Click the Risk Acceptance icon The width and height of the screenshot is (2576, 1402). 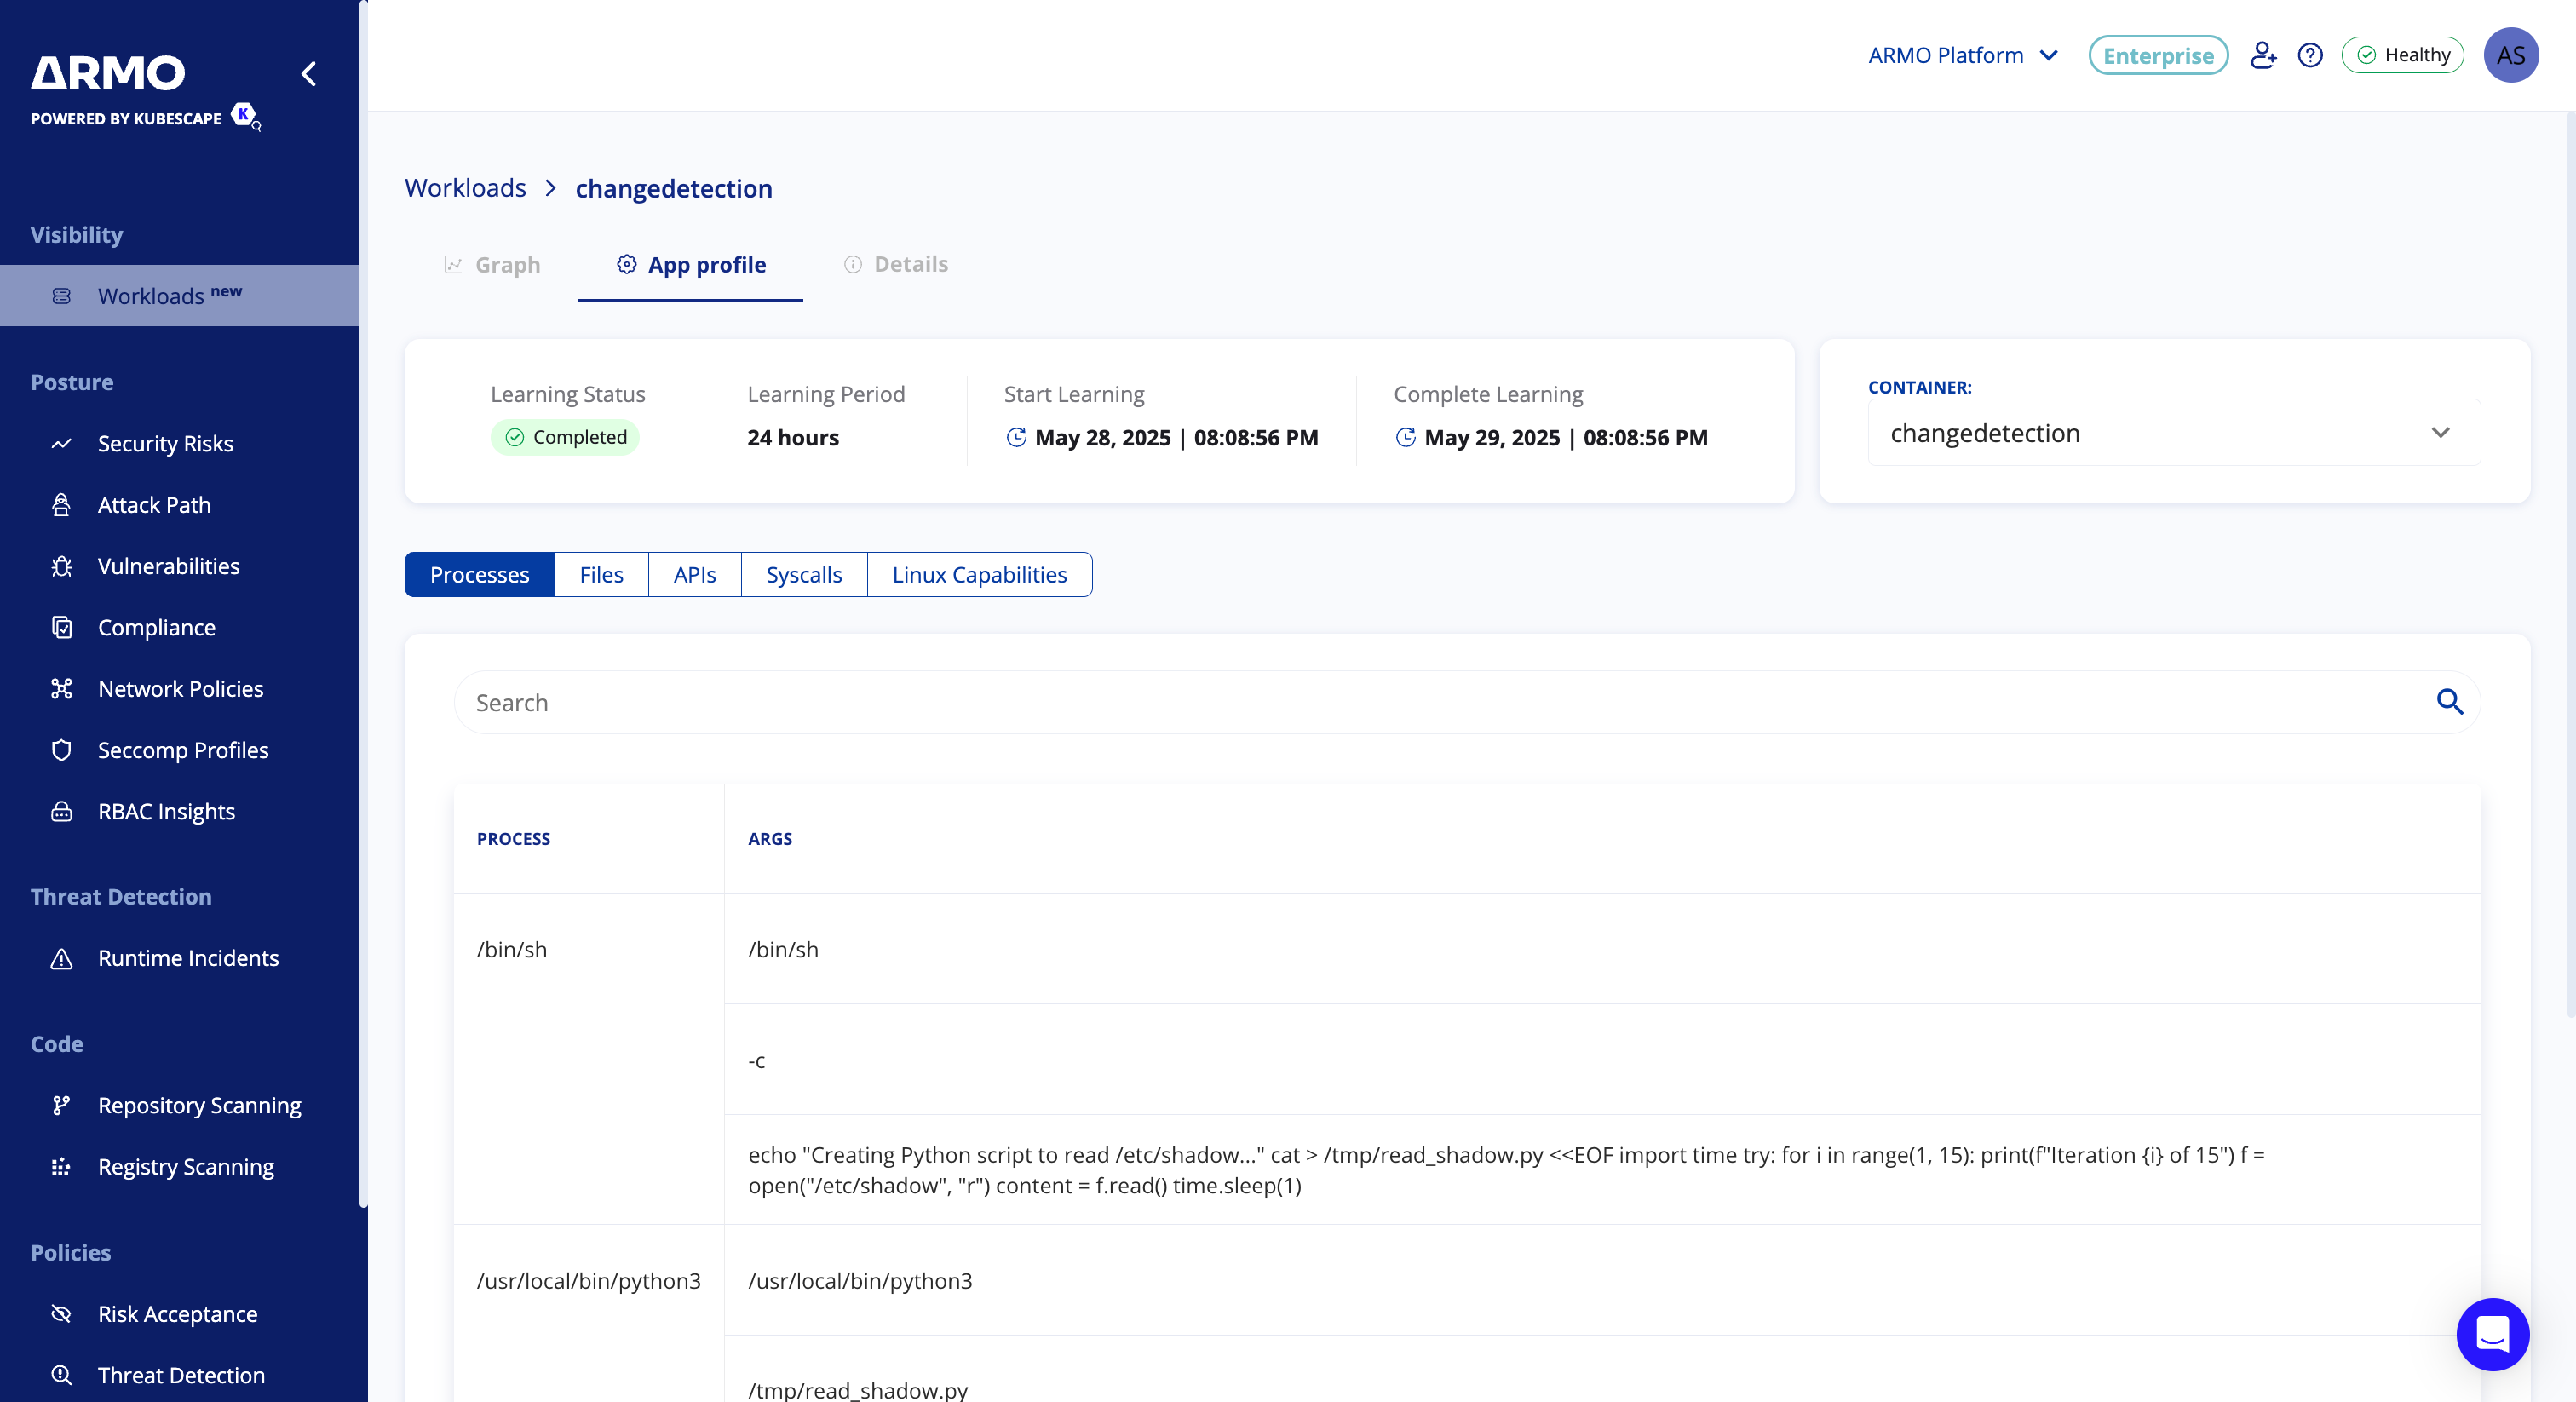click(x=61, y=1314)
